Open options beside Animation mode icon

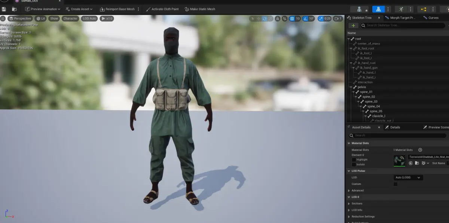point(411,9)
